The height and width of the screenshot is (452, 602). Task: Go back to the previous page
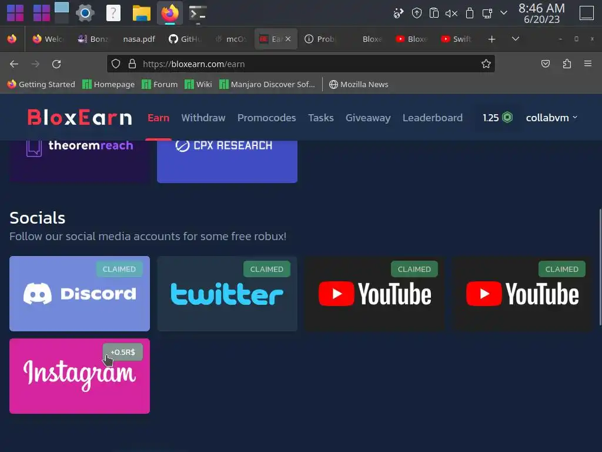coord(14,64)
